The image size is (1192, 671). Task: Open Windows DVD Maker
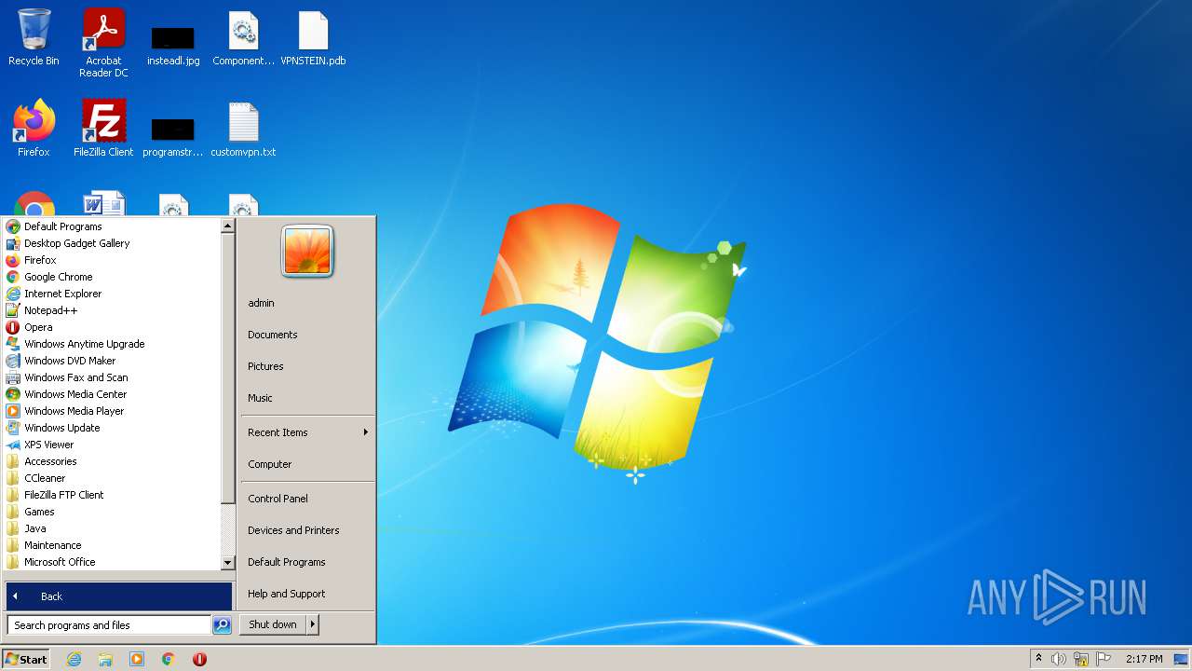tap(112, 361)
